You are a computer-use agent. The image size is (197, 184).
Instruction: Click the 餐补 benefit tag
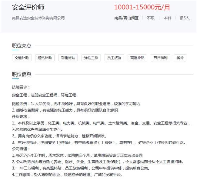[x=180, y=58]
